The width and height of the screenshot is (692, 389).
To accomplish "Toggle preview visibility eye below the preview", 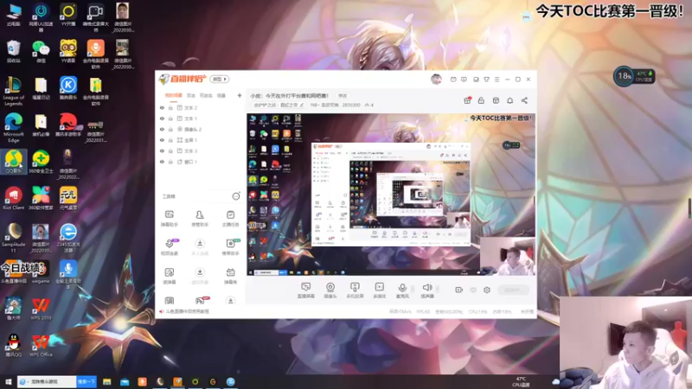I will pos(473,290).
